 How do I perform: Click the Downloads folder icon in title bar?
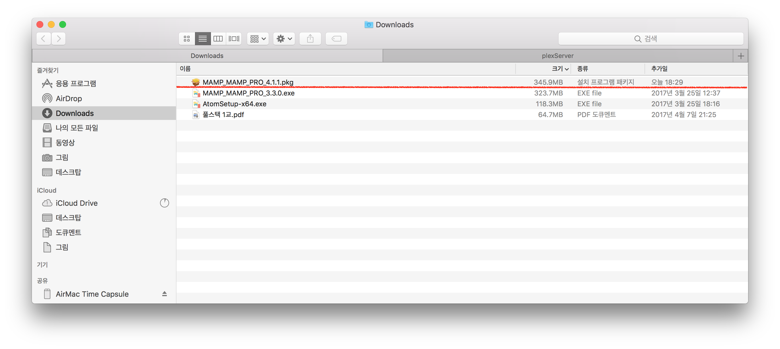pyautogui.click(x=368, y=24)
